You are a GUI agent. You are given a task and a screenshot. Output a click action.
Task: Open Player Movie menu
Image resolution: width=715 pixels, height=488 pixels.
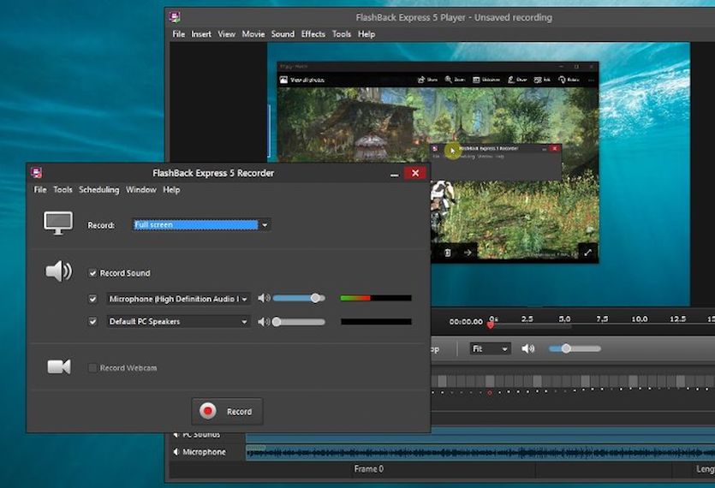pos(253,34)
